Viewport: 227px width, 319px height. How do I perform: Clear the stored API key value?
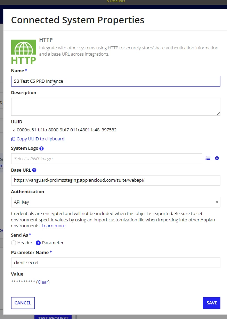[x=43, y=282]
